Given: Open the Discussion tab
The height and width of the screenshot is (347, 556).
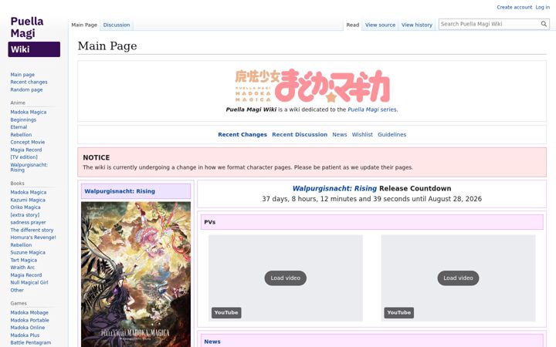Looking at the screenshot, I should pyautogui.click(x=117, y=25).
